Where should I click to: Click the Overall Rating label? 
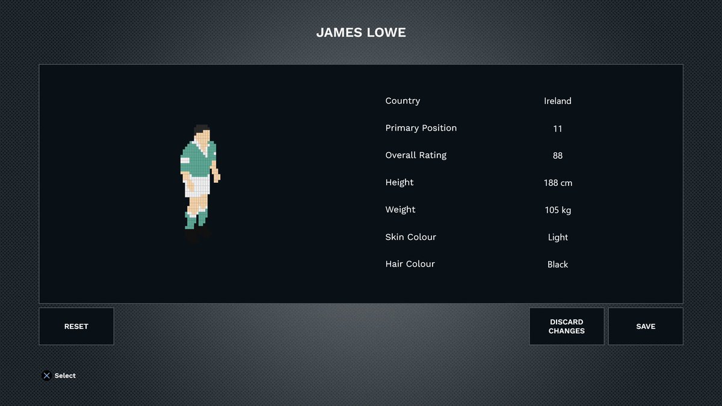point(416,155)
